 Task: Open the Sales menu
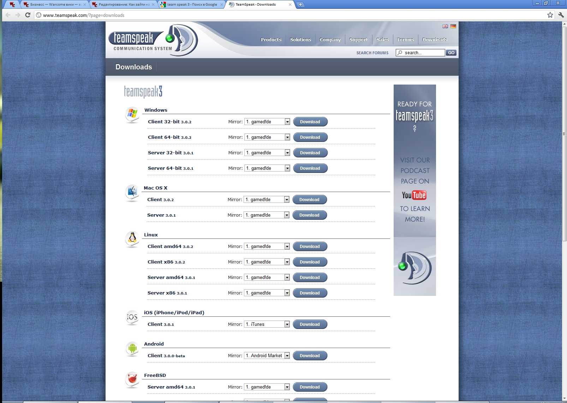click(382, 39)
